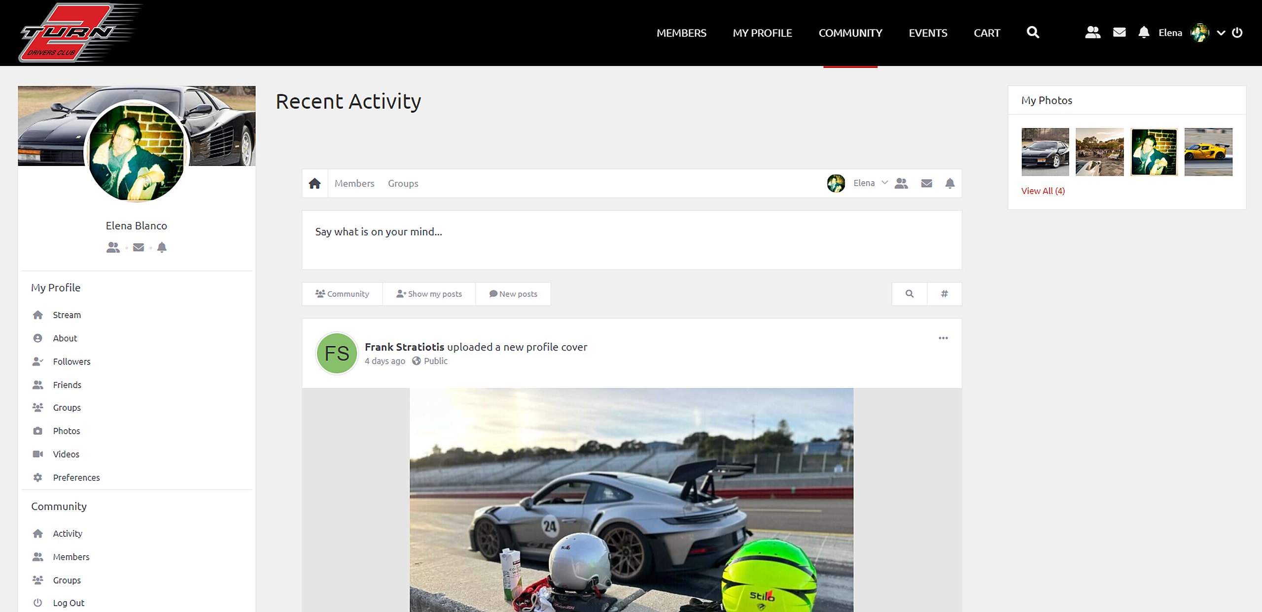Click New posts filter
1262x612 pixels.
pyautogui.click(x=513, y=294)
